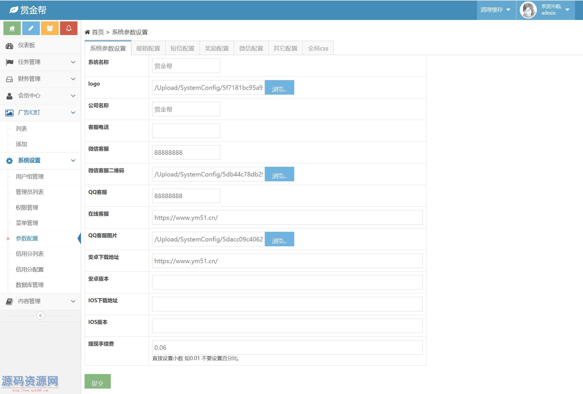This screenshot has height=394, width=583.
Task: Switch to the 邮箱配置 tab
Action: click(x=148, y=48)
